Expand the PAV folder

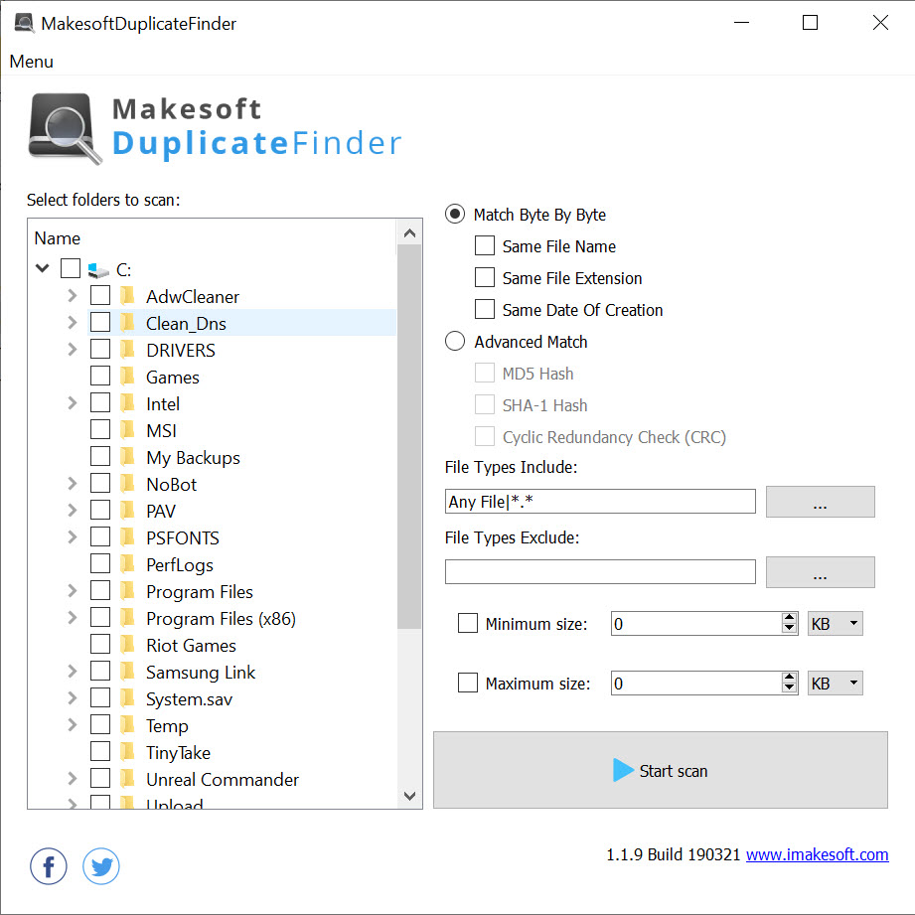(72, 511)
